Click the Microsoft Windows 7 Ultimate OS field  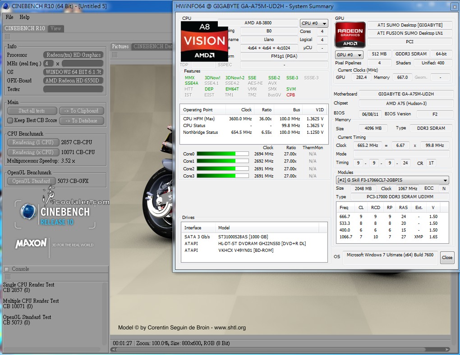[x=390, y=257]
